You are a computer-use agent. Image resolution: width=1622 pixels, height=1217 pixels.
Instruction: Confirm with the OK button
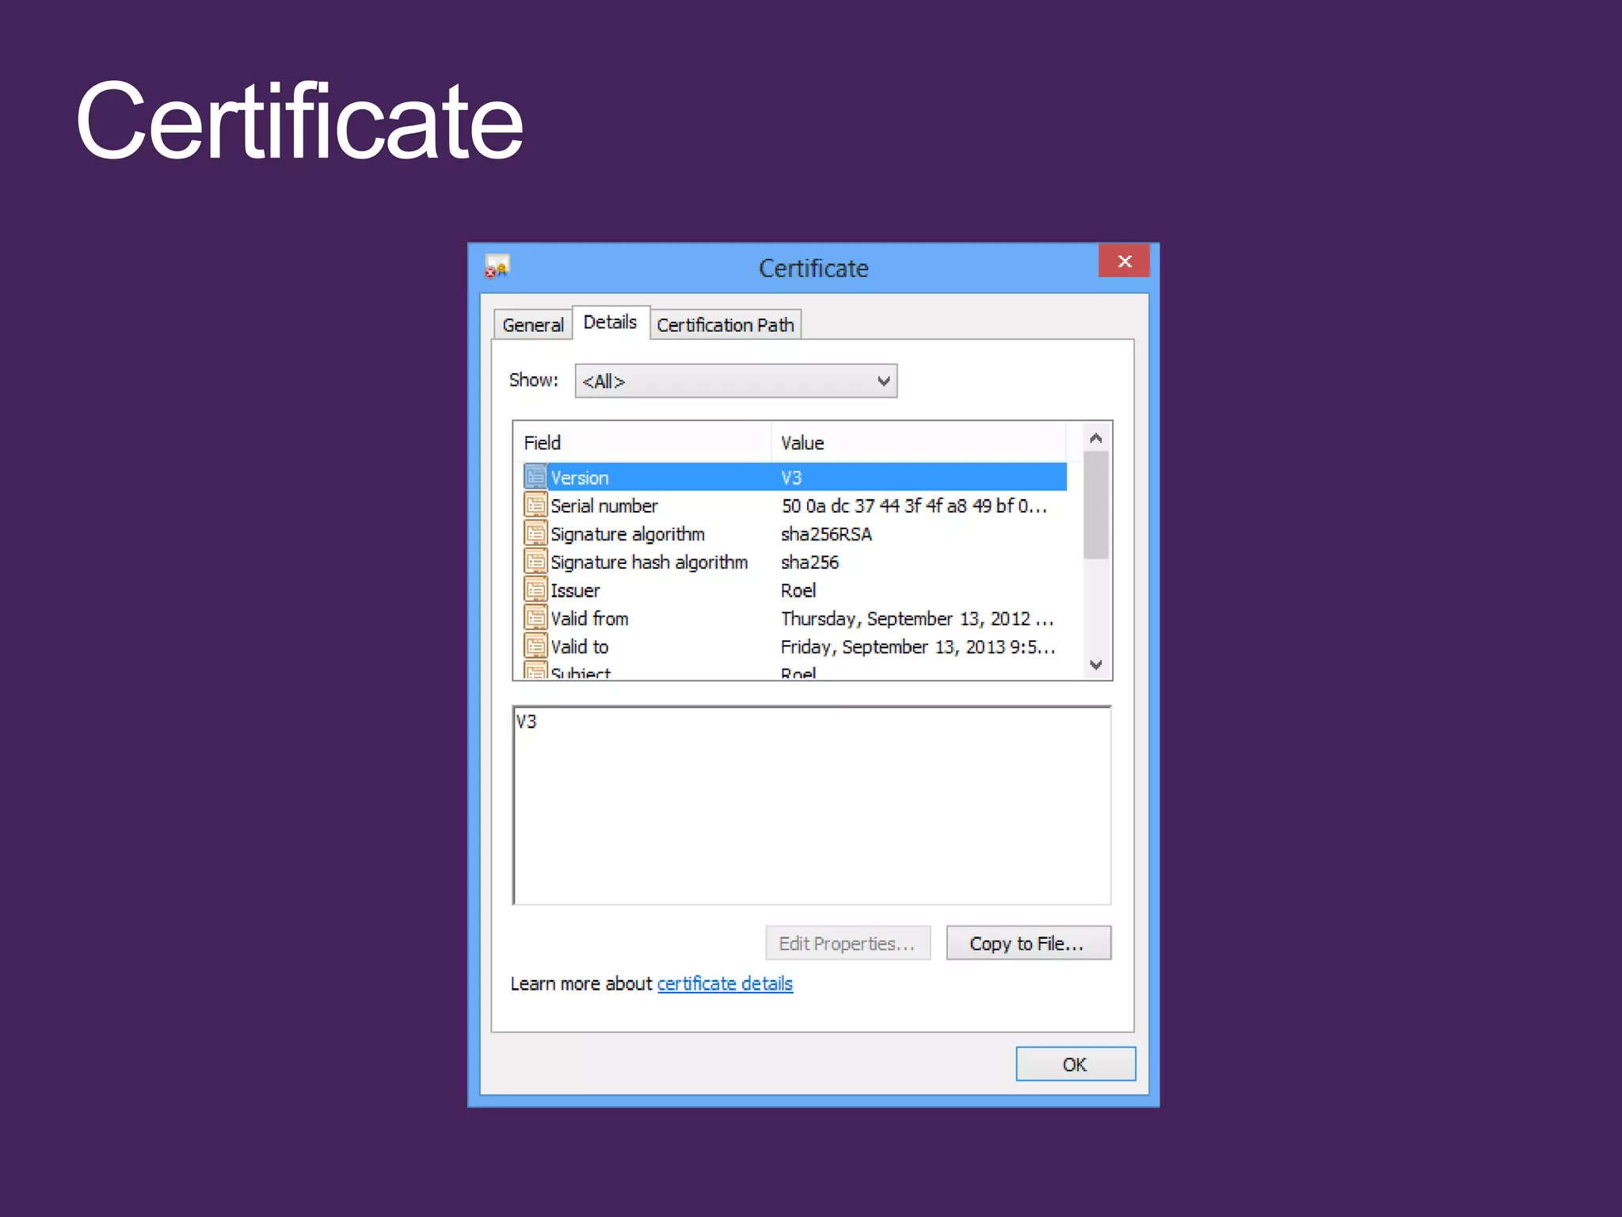1075,1064
